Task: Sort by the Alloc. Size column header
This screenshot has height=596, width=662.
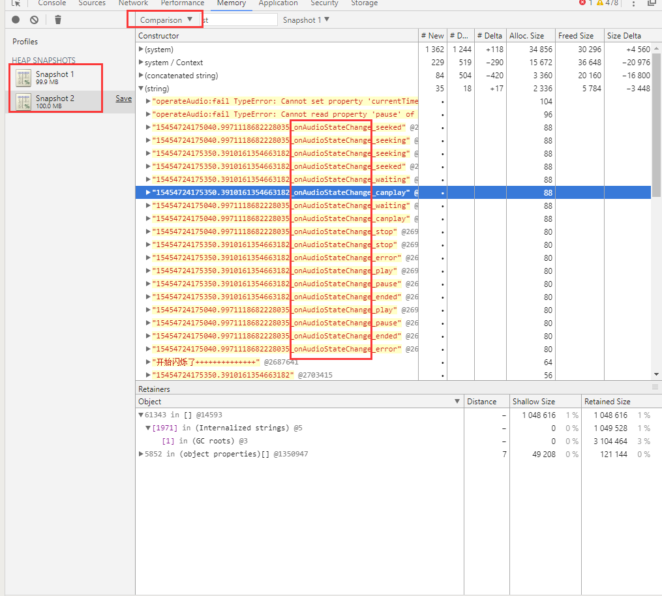Action: [531, 36]
